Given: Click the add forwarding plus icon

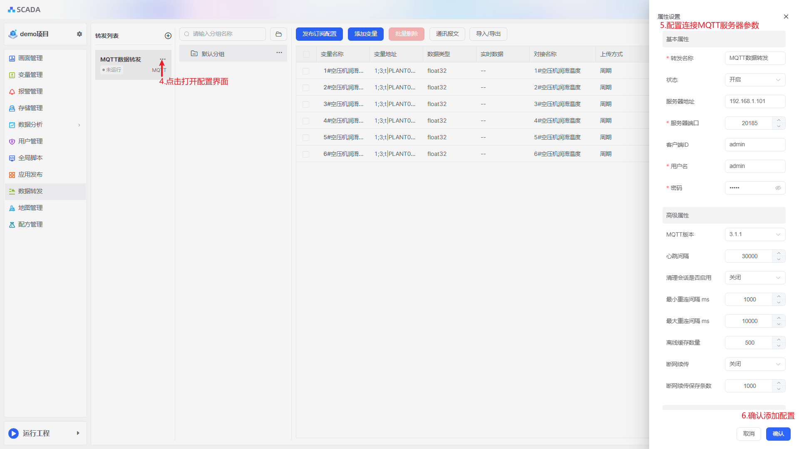Looking at the screenshot, I should point(168,36).
